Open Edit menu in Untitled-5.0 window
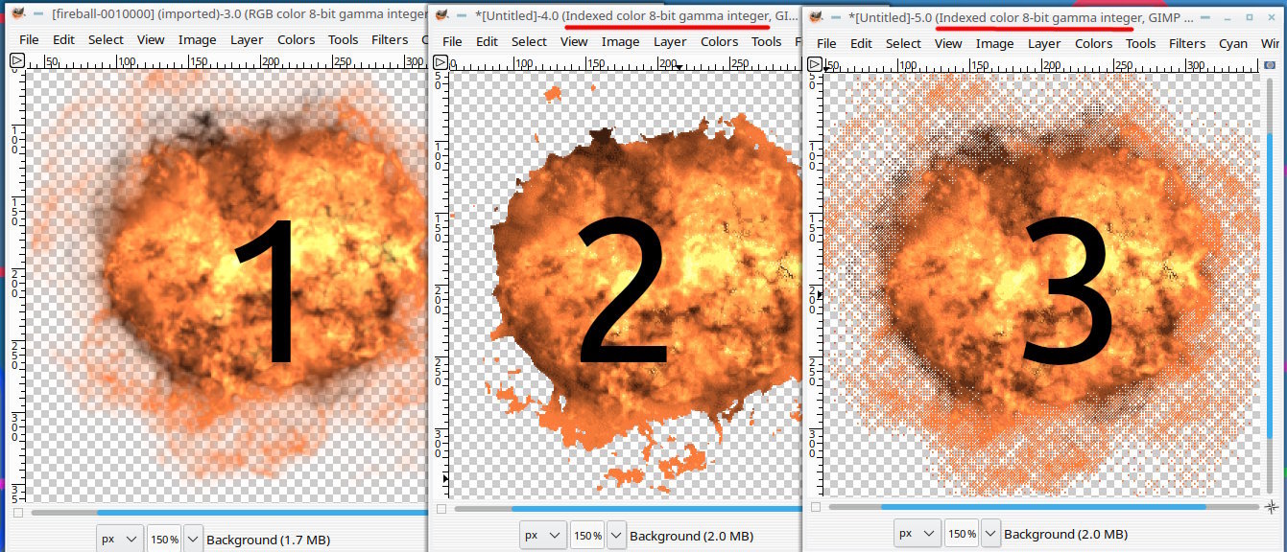The width and height of the screenshot is (1287, 552). click(861, 43)
